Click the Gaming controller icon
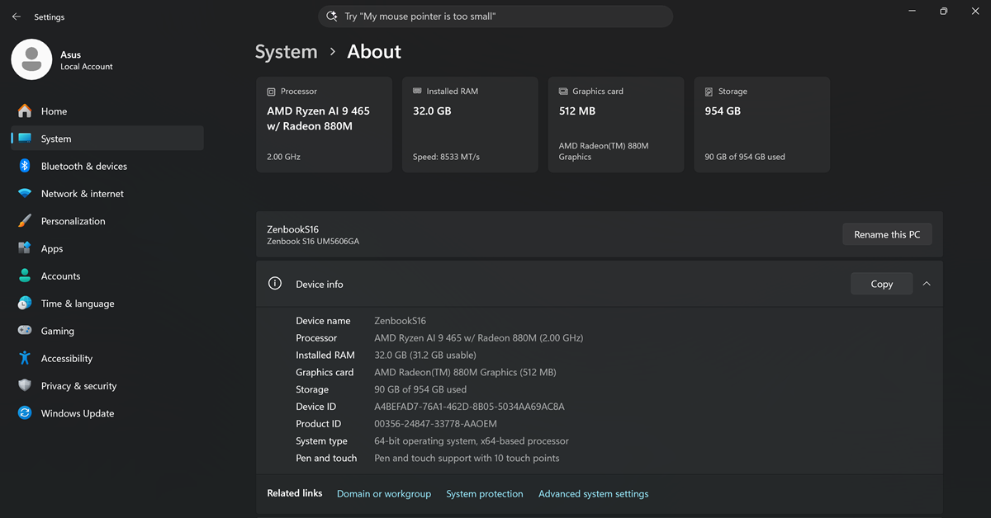Viewport: 991px width, 518px height. click(x=25, y=331)
